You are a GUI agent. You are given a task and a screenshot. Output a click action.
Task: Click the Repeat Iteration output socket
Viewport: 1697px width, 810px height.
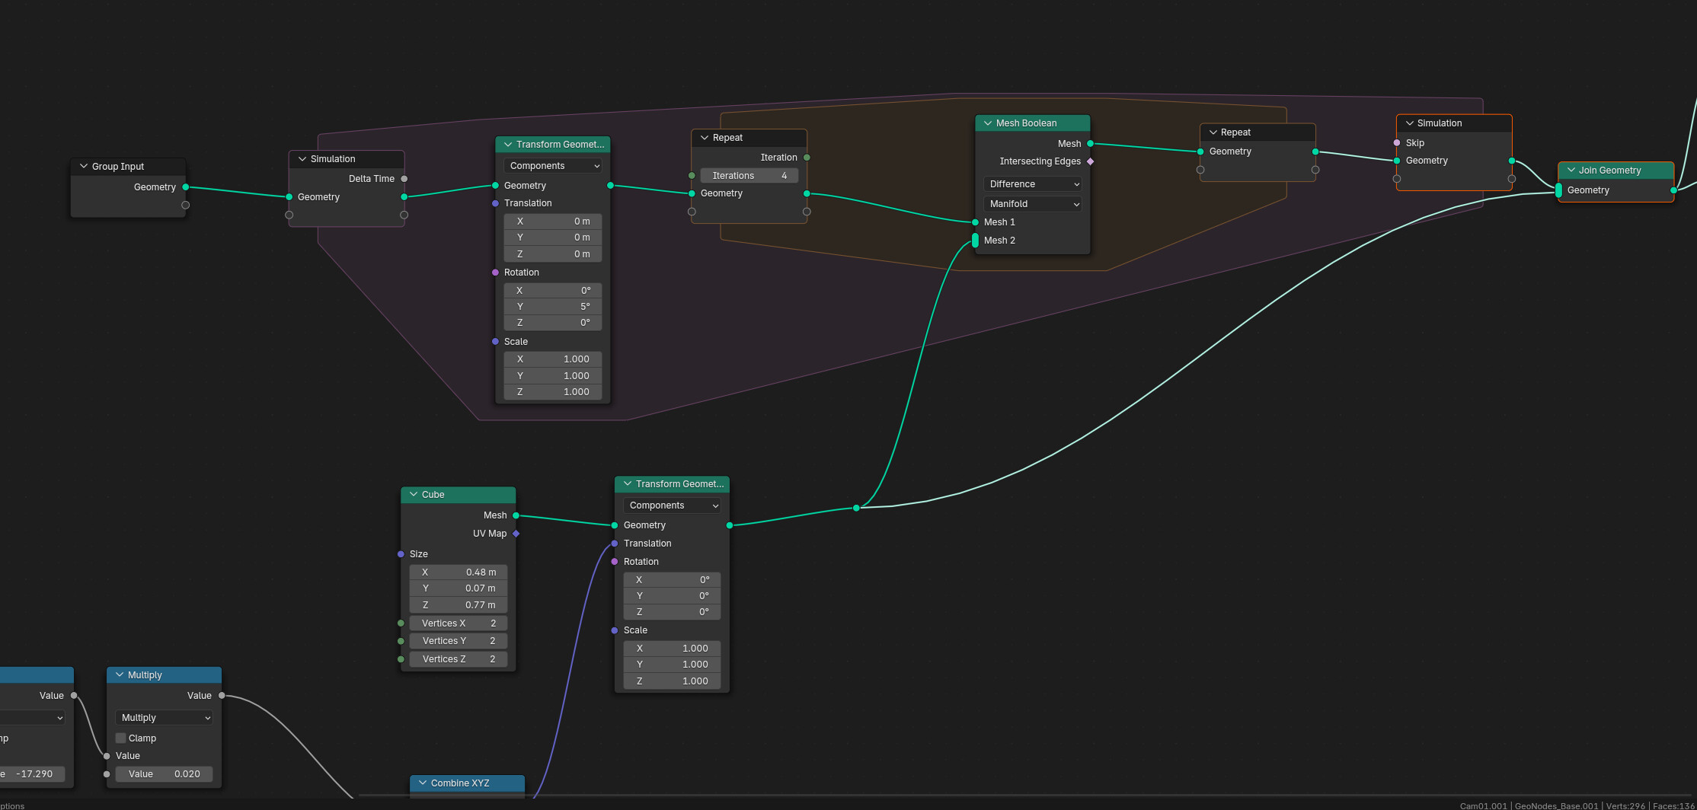click(807, 158)
